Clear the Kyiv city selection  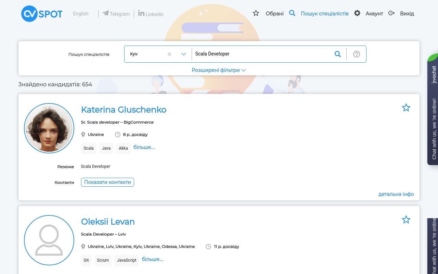(169, 54)
